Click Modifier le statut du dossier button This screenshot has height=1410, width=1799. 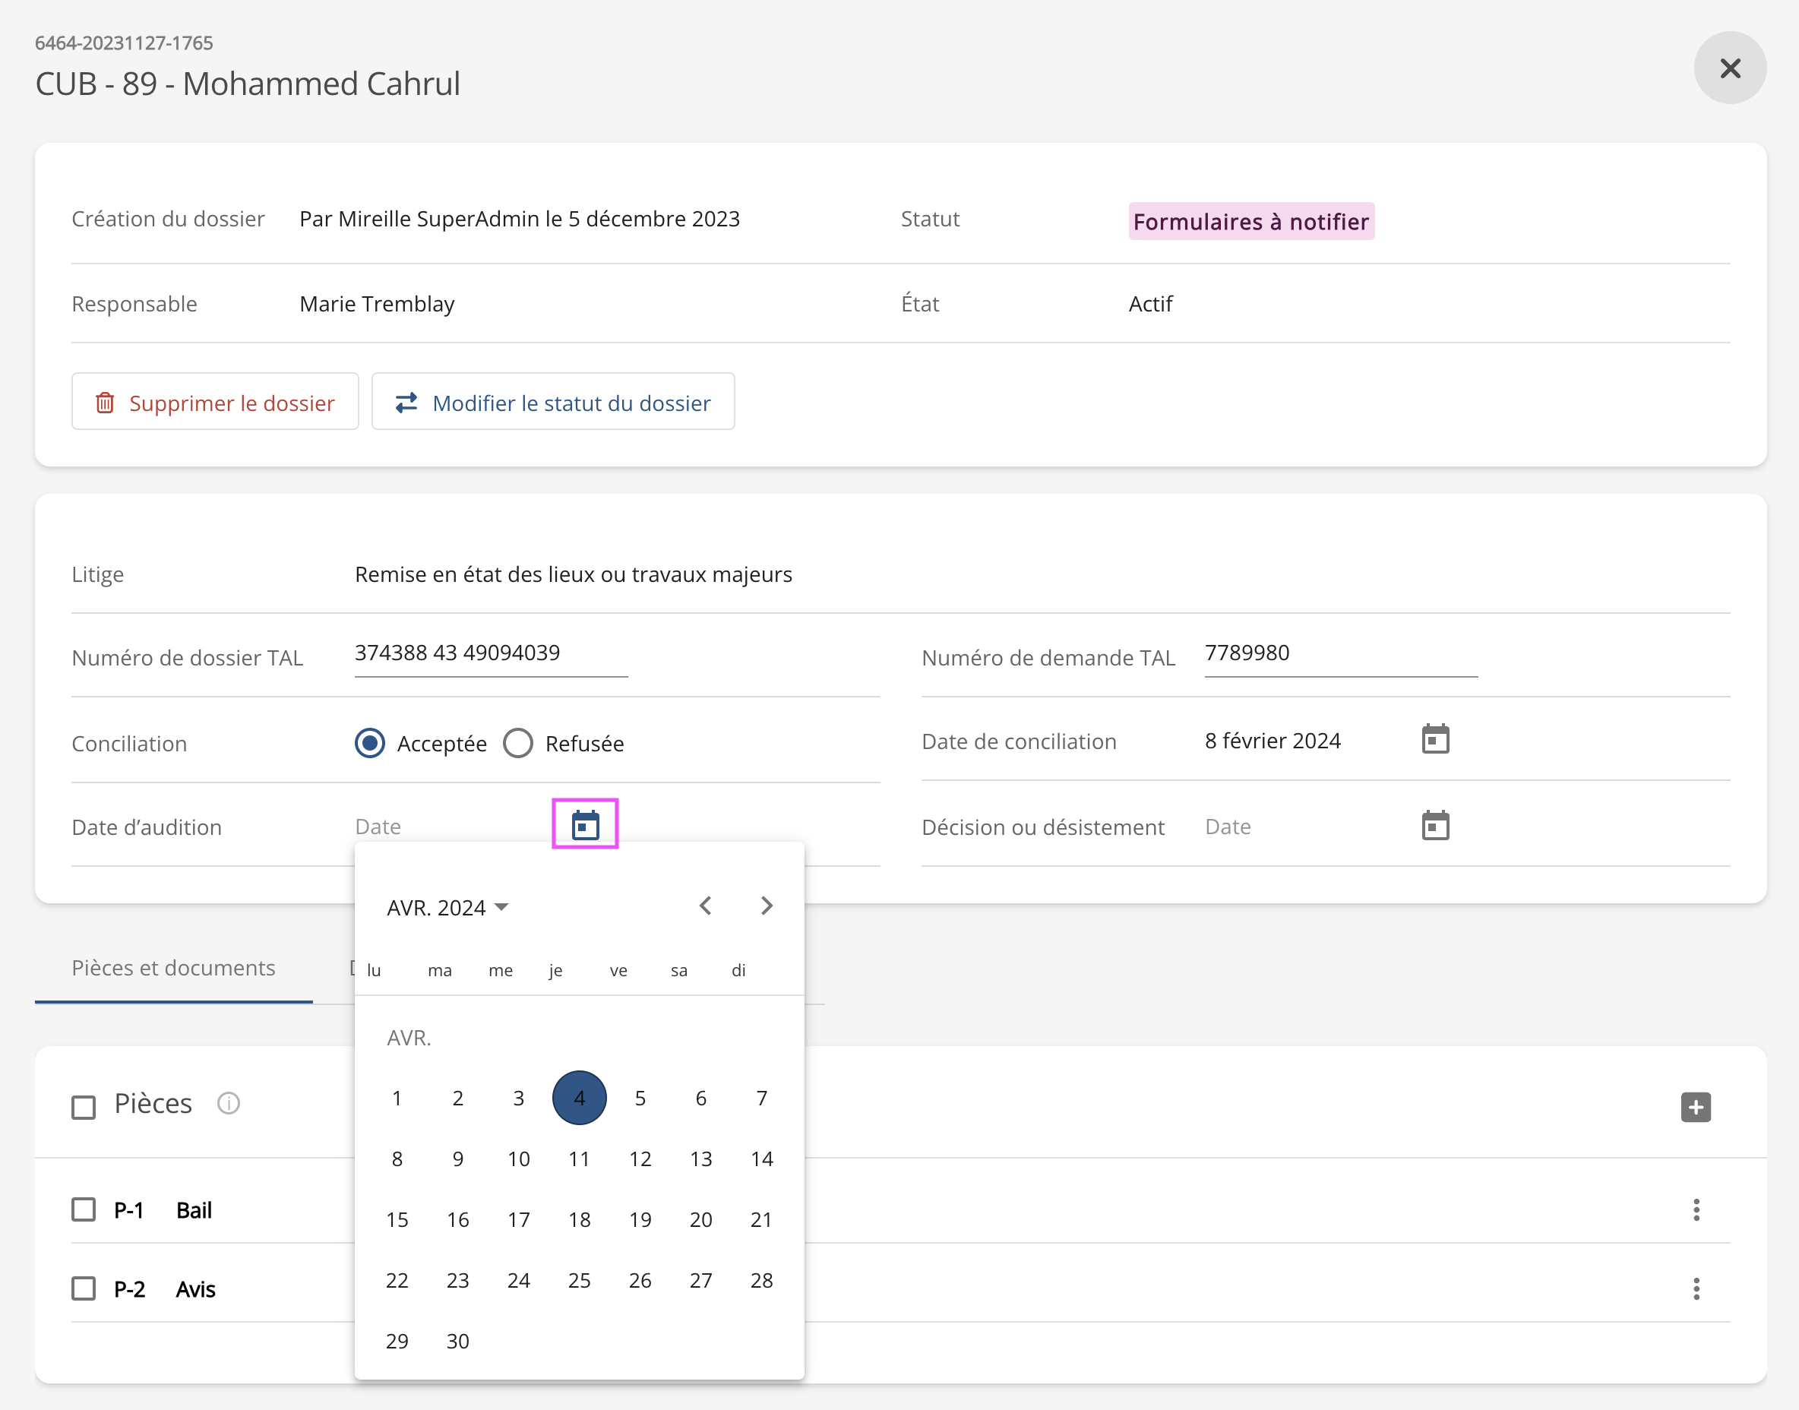tap(553, 402)
